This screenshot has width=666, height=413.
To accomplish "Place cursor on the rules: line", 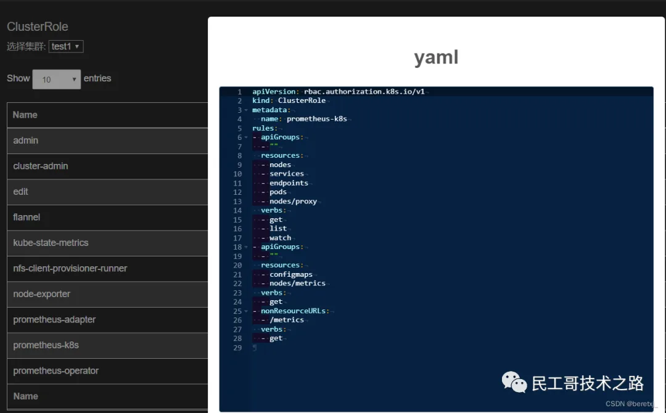I will pyautogui.click(x=265, y=128).
